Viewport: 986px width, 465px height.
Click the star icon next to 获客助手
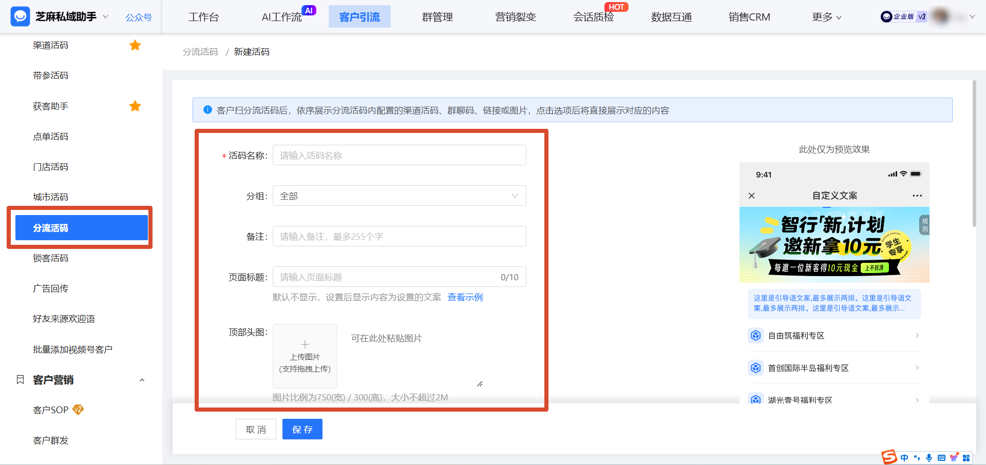135,106
